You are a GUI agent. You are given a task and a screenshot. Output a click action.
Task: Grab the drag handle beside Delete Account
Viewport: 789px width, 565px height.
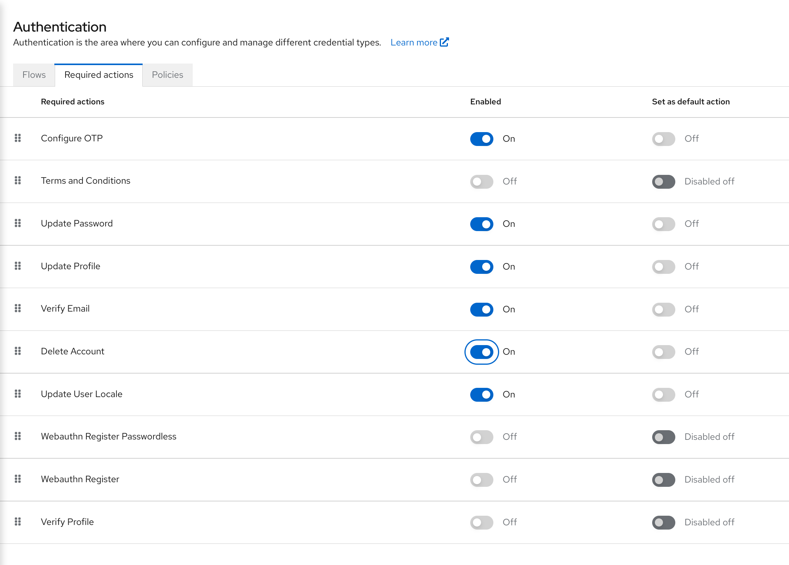point(17,351)
